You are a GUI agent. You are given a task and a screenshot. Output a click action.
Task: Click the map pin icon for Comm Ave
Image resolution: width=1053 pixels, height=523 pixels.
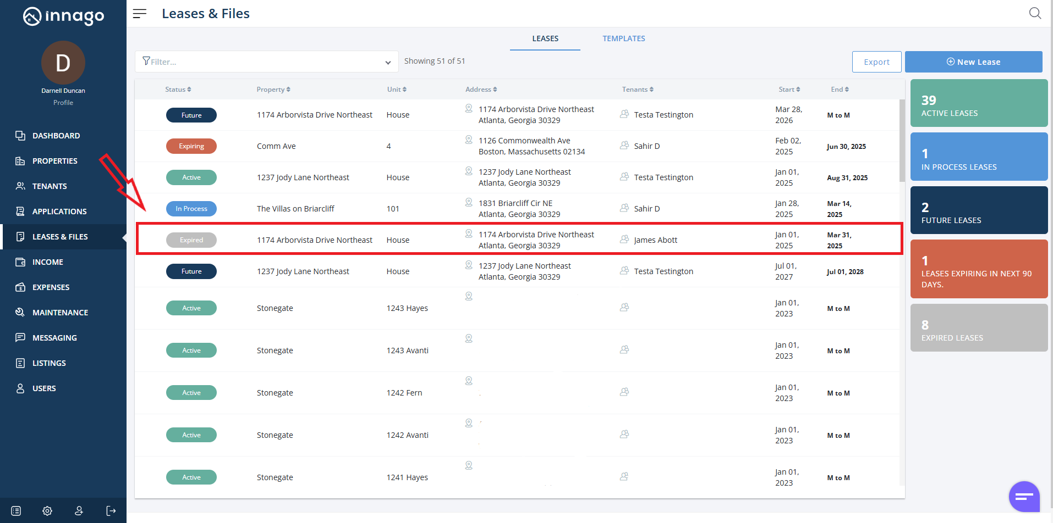pos(469,140)
